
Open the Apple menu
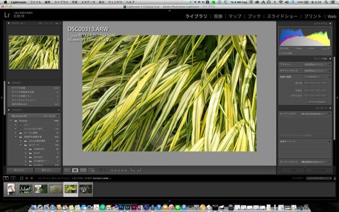pos(6,2)
